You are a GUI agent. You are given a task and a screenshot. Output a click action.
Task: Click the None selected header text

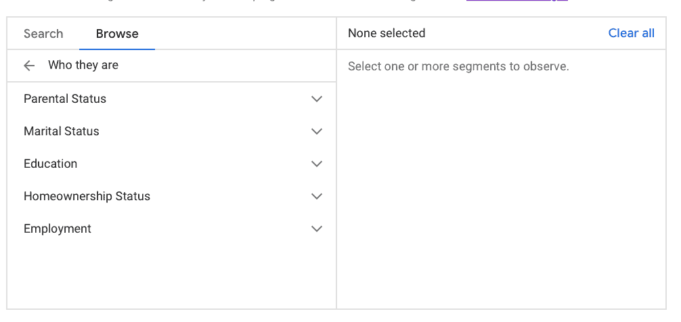(x=387, y=33)
